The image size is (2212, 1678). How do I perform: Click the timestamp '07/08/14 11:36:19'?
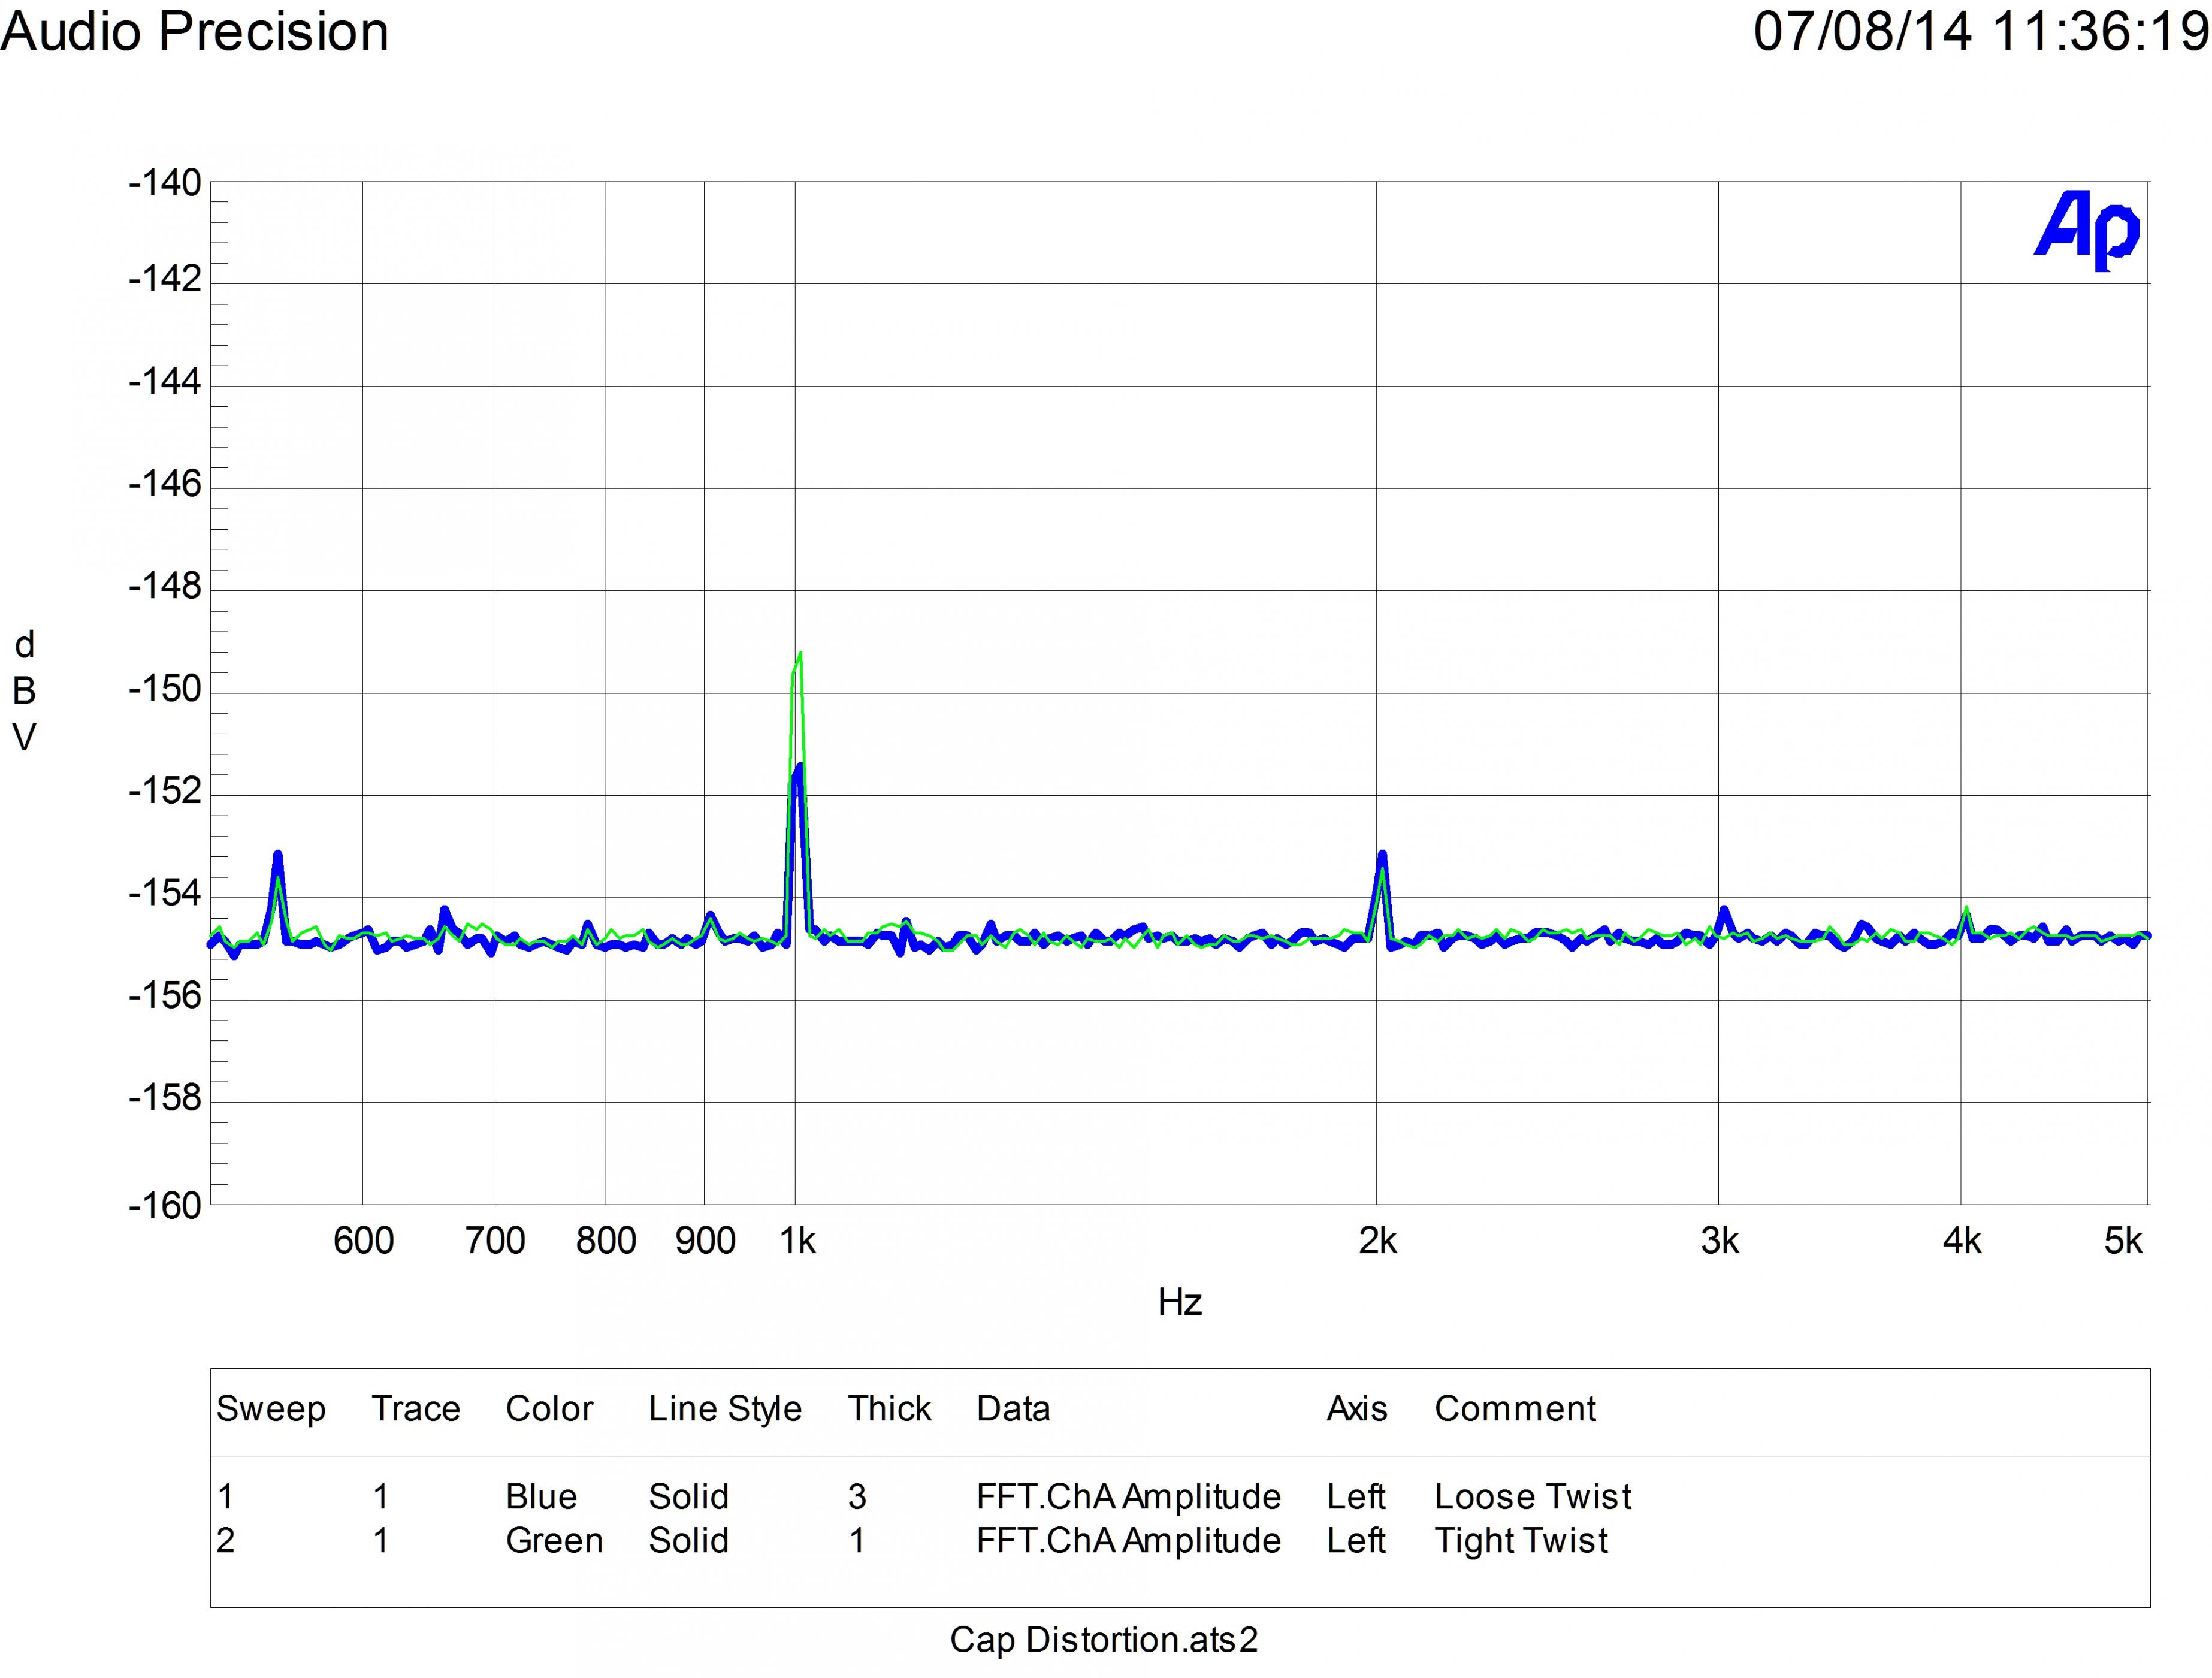1981,31
